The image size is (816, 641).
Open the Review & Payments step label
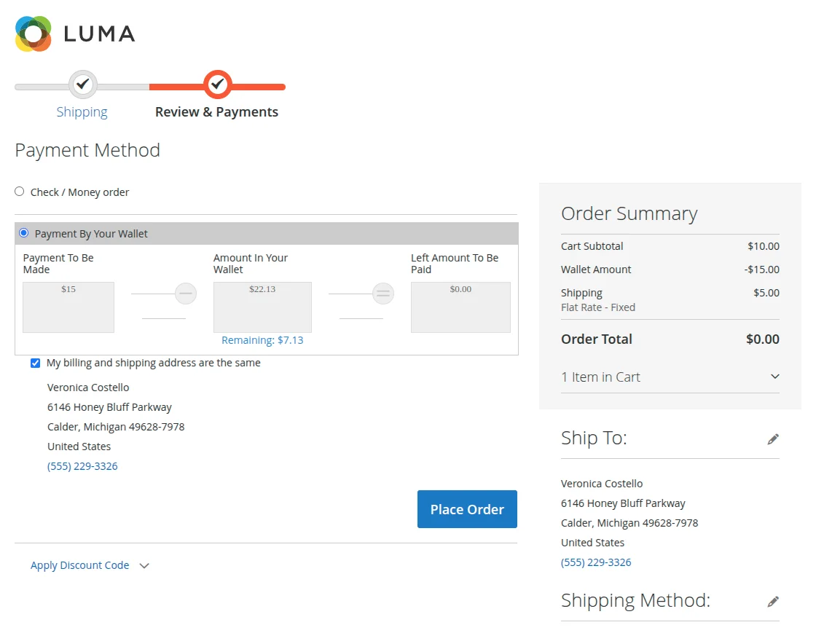pos(216,112)
